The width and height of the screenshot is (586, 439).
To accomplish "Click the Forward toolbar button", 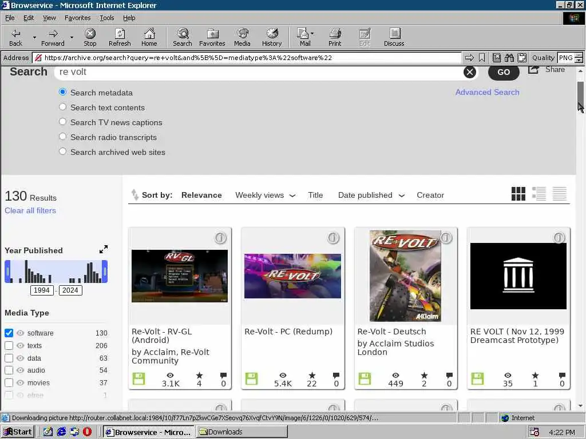I will pos(53,37).
